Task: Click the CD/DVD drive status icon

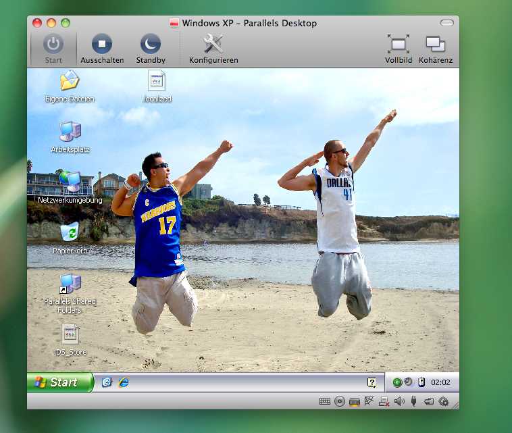Action: pos(340,401)
